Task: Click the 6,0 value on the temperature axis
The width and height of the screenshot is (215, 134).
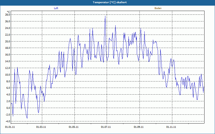Action: (x=8, y=88)
